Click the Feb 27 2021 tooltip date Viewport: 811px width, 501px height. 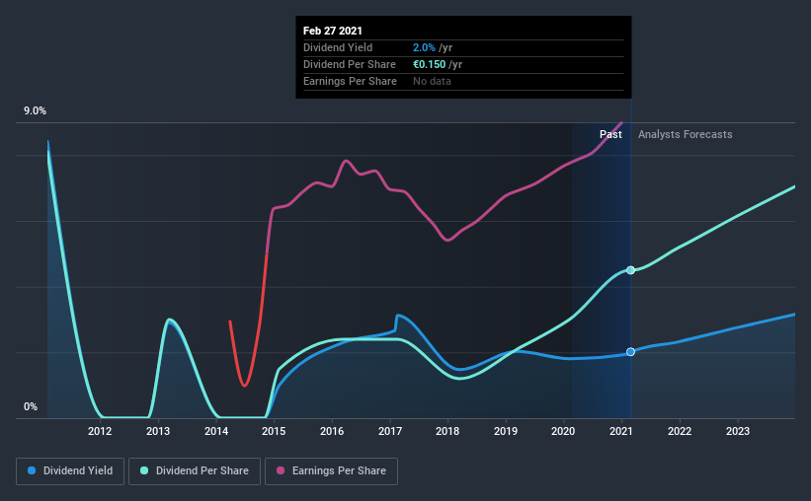(333, 31)
